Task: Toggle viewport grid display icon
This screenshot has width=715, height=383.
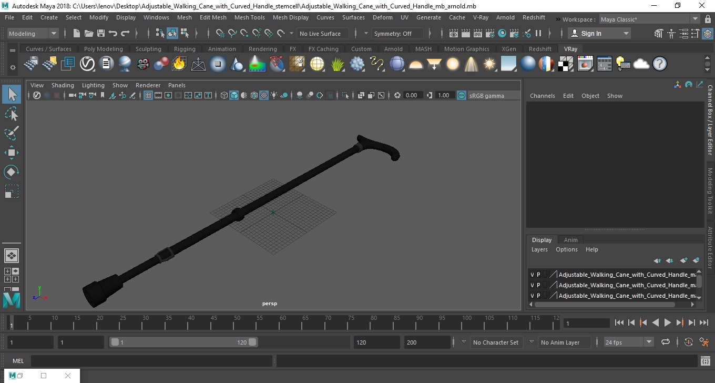Action: pyautogui.click(x=148, y=95)
